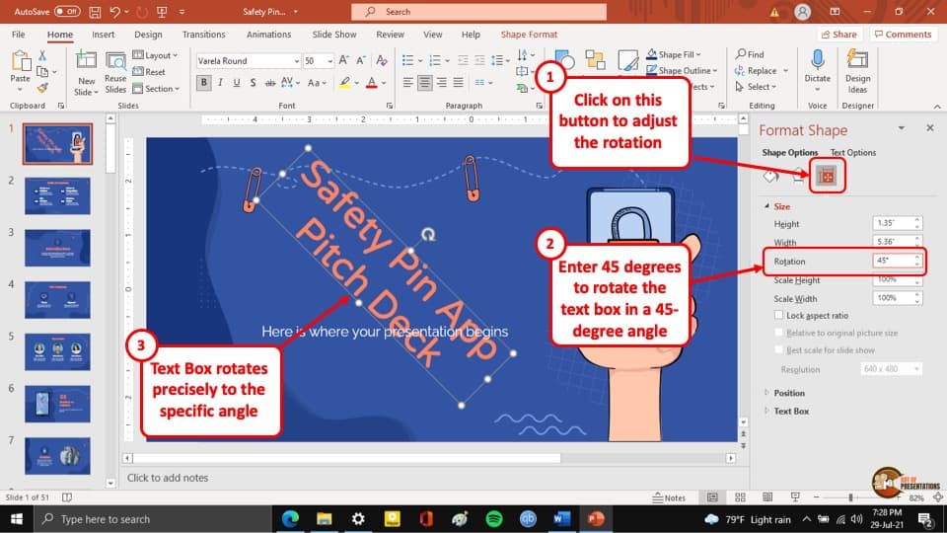The height and width of the screenshot is (533, 947).
Task: Switch to Insert tab
Action: (x=104, y=35)
